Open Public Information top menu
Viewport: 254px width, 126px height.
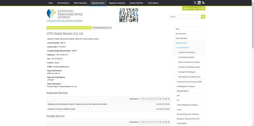coord(80,3)
